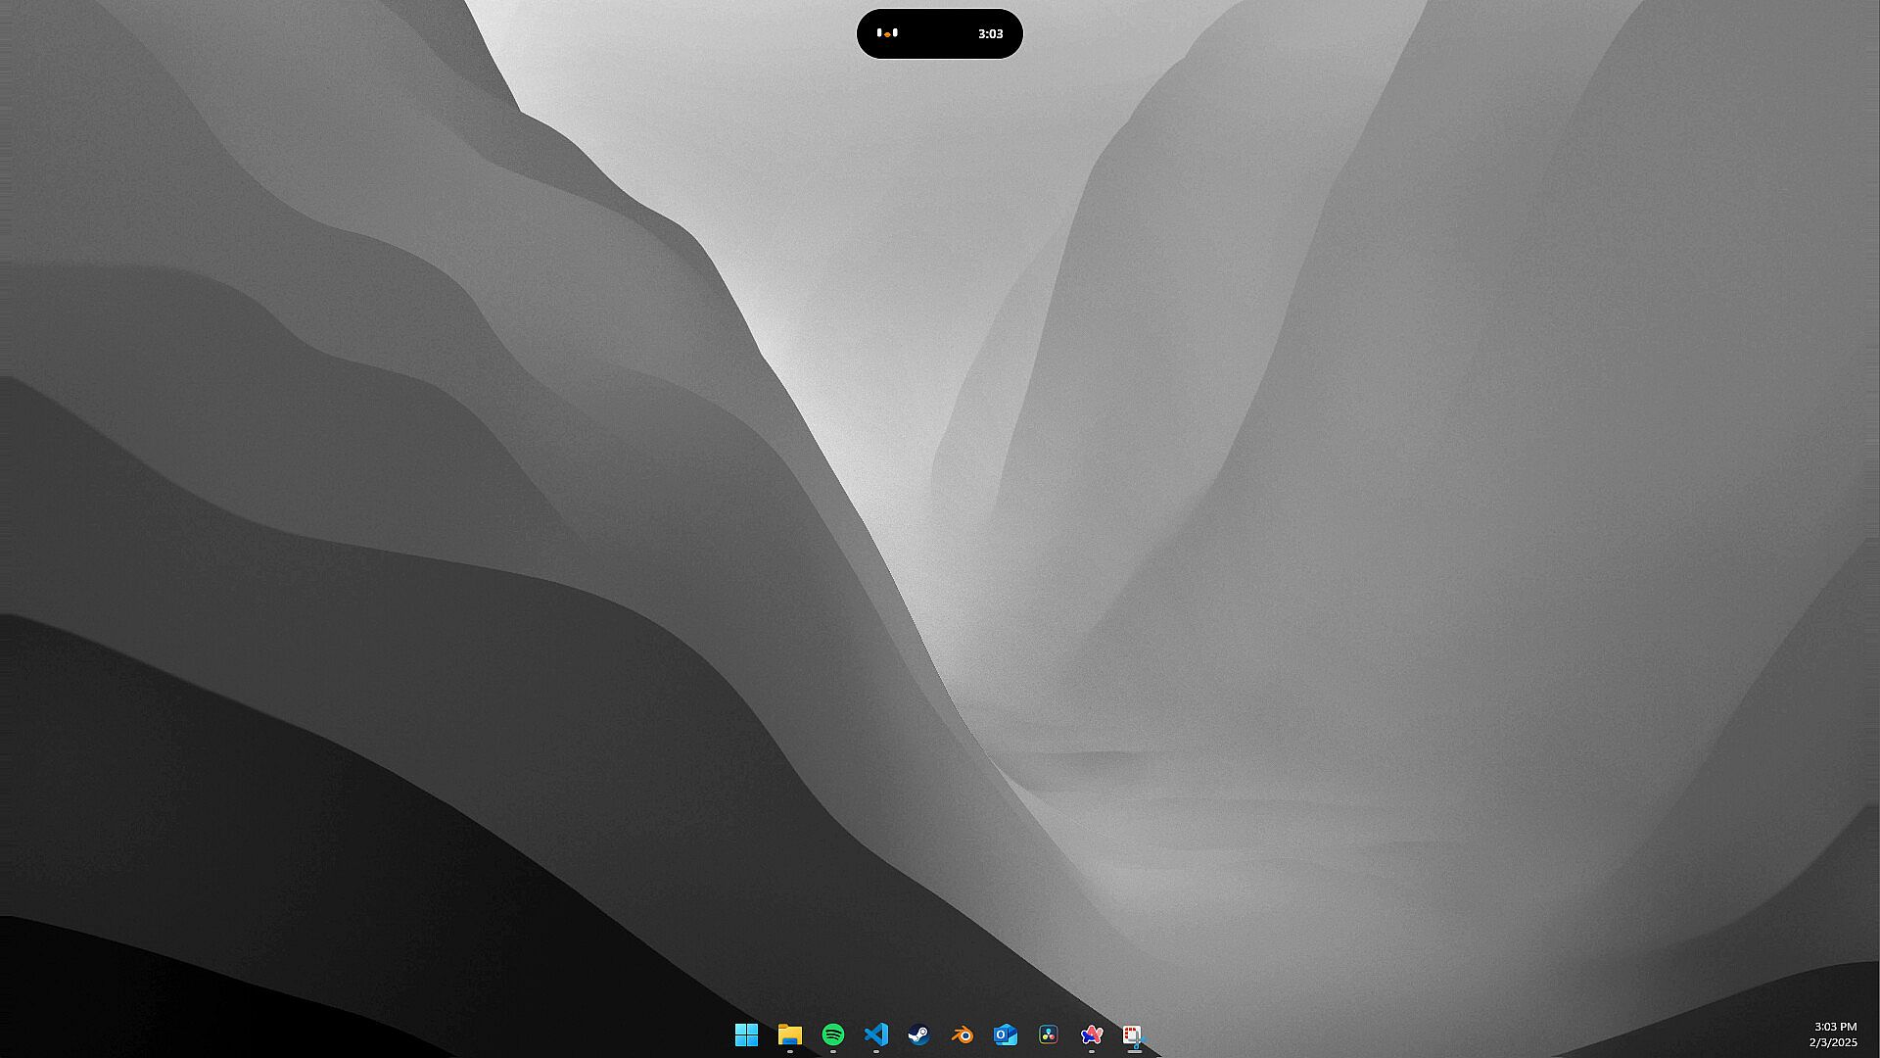Open Visual Studio Code from taskbar

tap(875, 1034)
